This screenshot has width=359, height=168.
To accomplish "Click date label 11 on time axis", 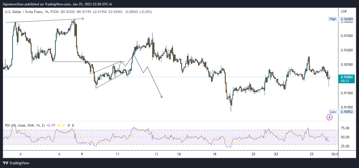I will pyautogui.click(x=118, y=154).
